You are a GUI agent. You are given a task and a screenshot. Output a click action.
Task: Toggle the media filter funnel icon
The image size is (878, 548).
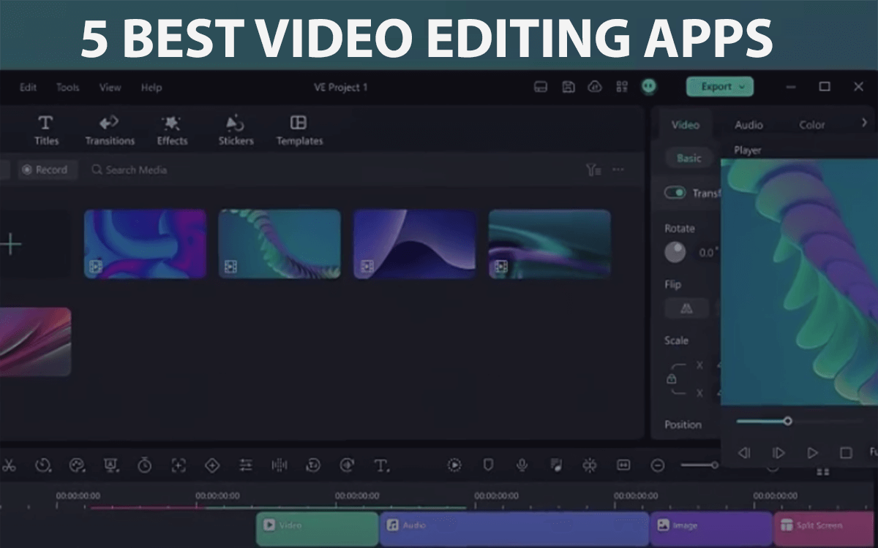pyautogui.click(x=593, y=169)
